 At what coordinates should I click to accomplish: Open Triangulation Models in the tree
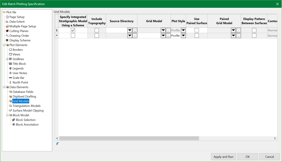(x=27, y=106)
